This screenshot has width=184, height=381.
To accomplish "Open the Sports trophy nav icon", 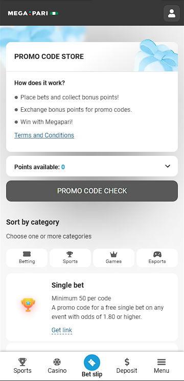I will coord(22,362).
